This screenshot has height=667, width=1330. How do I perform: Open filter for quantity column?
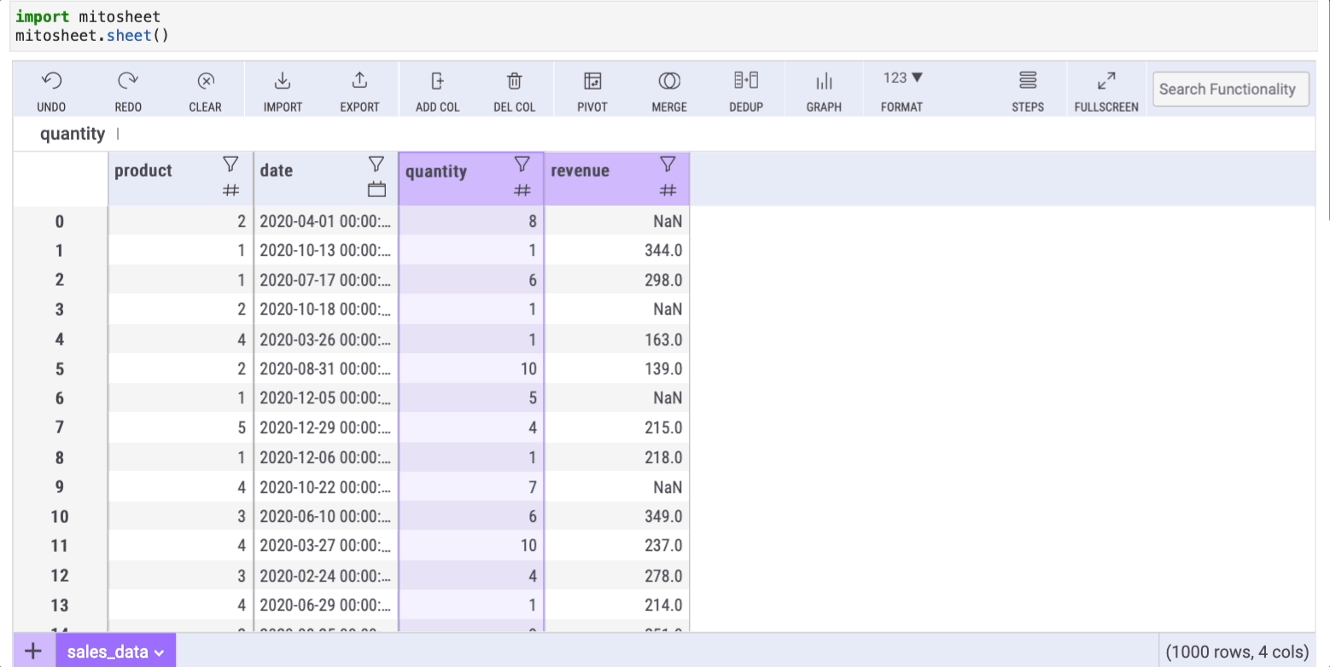pyautogui.click(x=522, y=164)
